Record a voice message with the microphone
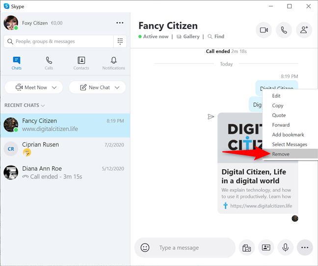The width and height of the screenshot is (318, 266). (285, 247)
